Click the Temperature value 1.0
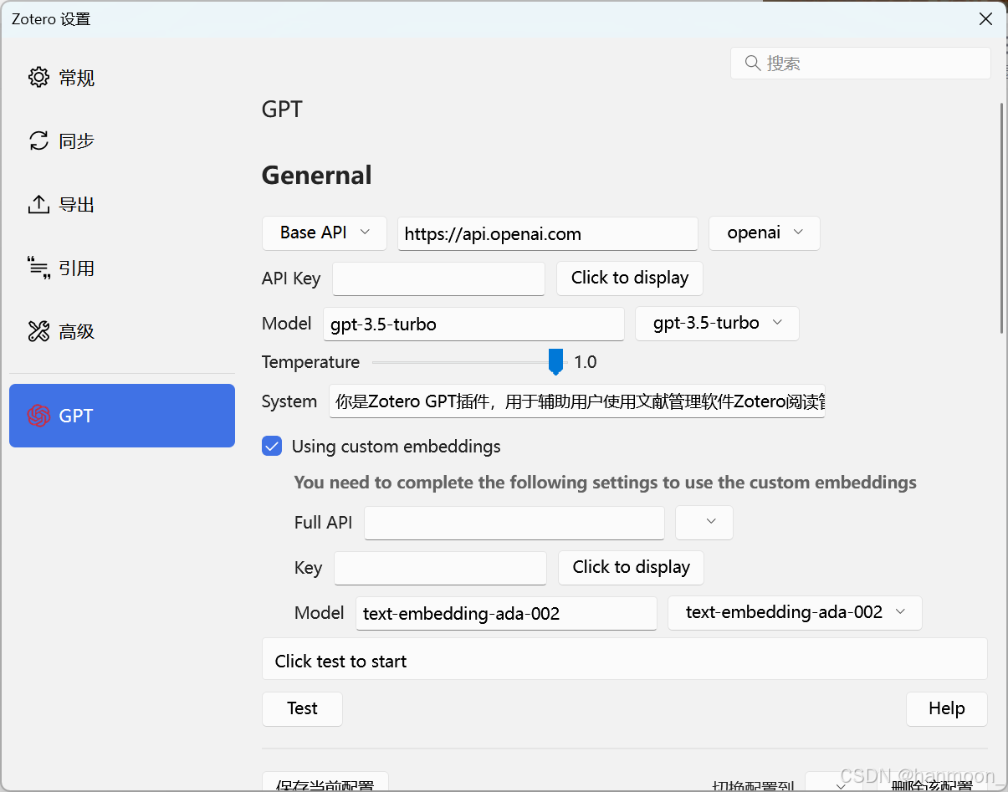 pyautogui.click(x=586, y=362)
